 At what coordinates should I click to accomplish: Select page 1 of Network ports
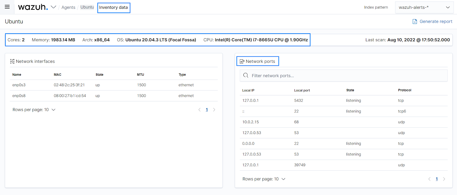pos(437,179)
